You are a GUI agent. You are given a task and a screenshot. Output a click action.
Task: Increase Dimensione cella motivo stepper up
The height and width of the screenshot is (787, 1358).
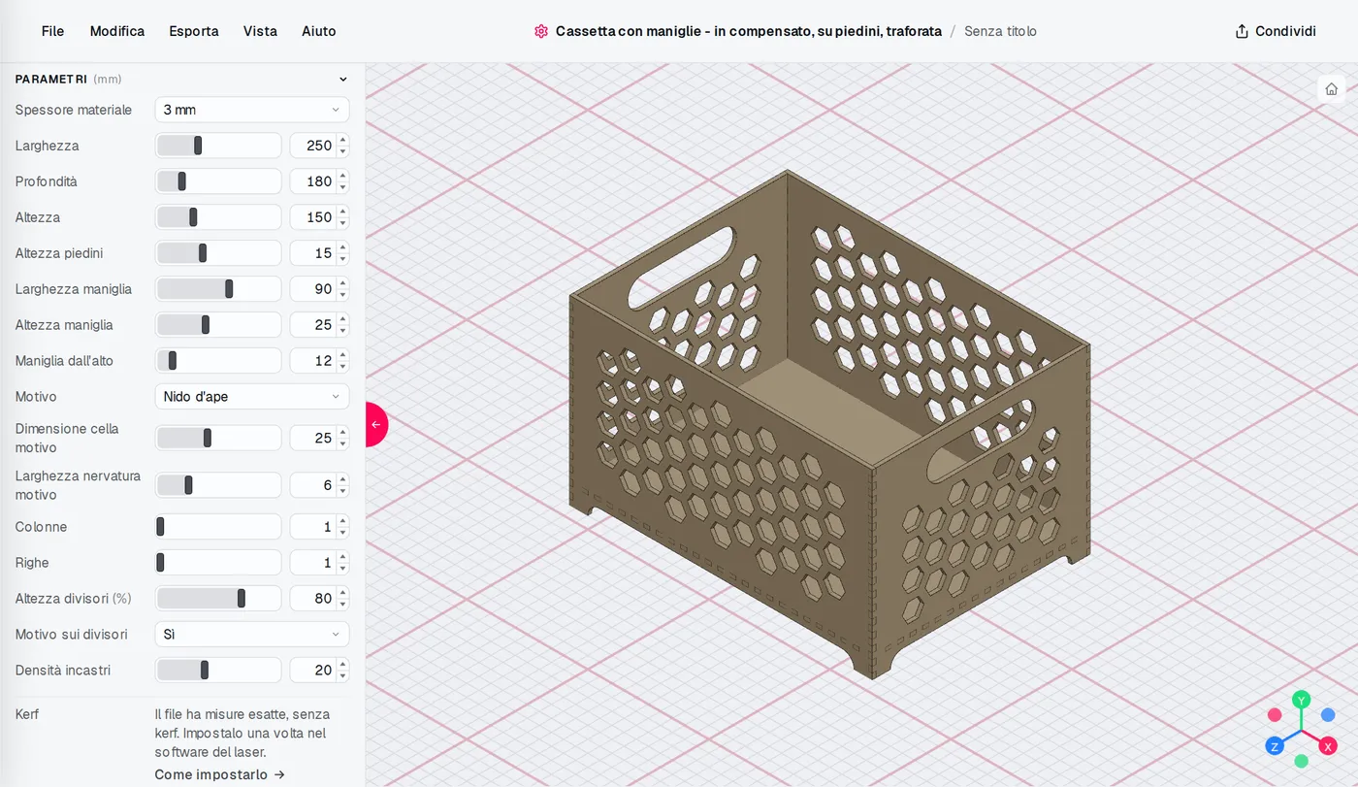click(342, 432)
